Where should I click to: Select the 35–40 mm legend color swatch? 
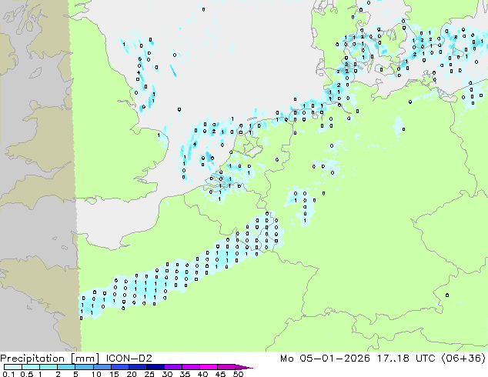[191, 367]
